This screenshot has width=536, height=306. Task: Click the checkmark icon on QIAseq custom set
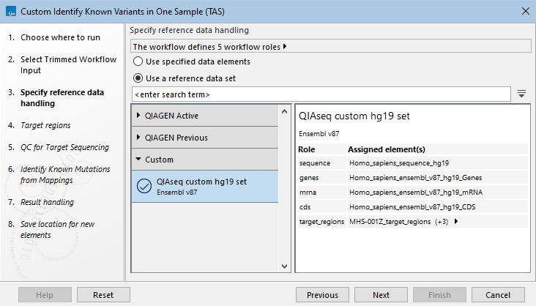[144, 187]
